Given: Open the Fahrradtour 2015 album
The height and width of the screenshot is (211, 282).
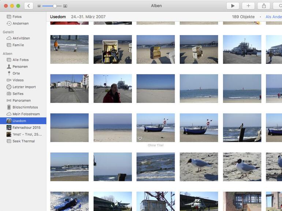Looking at the screenshot, I should coord(26,128).
